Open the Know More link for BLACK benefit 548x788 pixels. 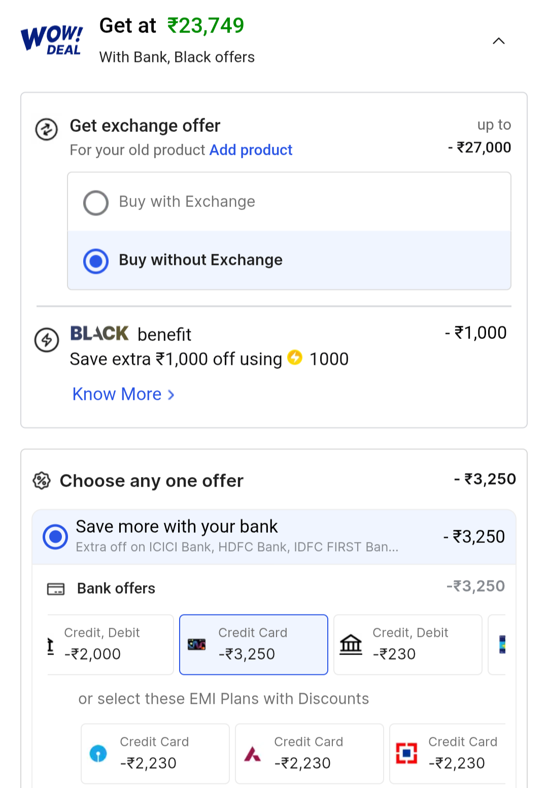(x=117, y=394)
